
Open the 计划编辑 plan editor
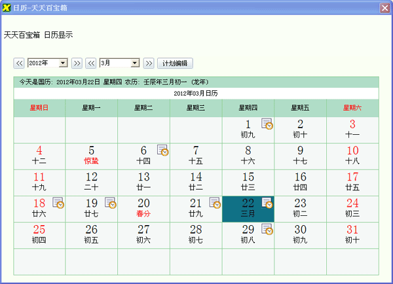pos(175,63)
